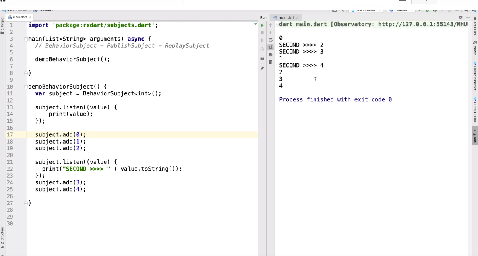
Task: Click subject.add(3); line
Action: tap(60, 182)
